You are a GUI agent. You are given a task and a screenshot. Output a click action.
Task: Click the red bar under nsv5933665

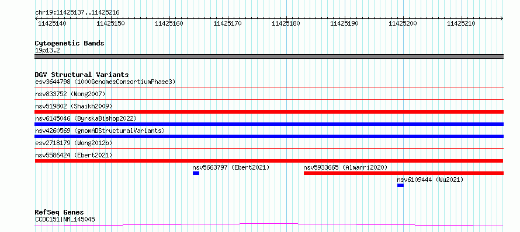click(404, 173)
